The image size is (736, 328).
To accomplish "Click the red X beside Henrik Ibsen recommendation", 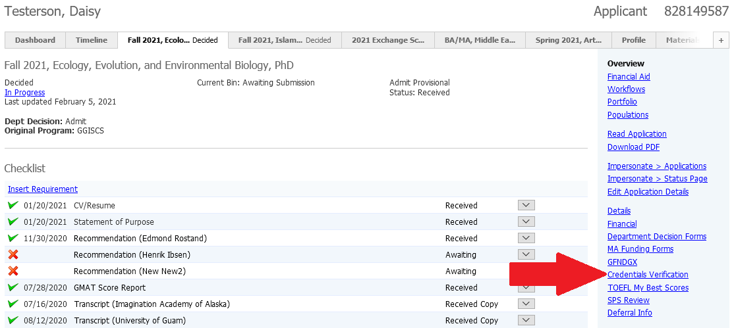I will [13, 255].
